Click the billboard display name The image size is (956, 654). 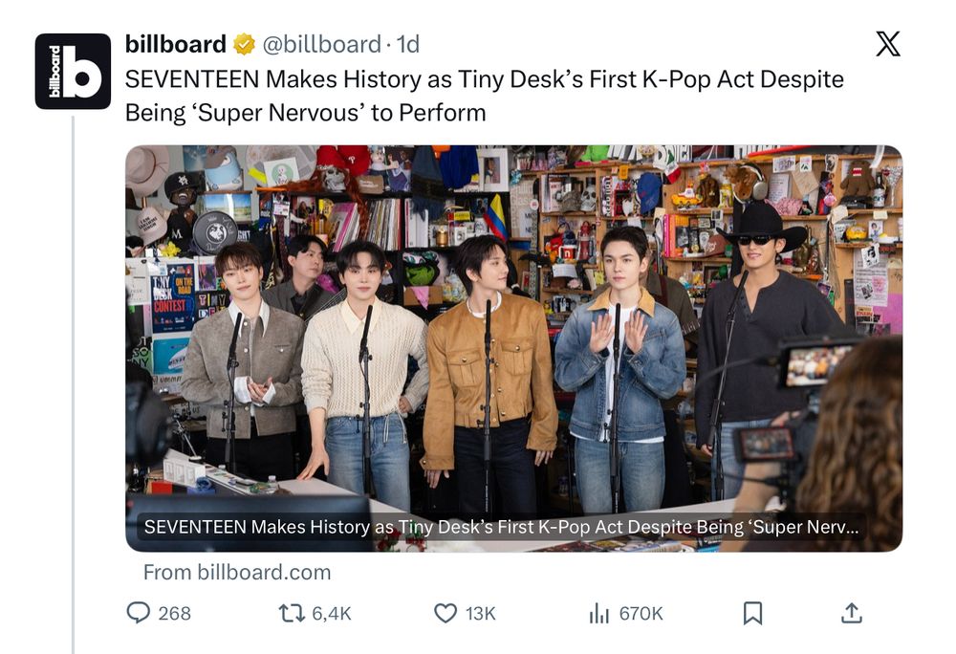pyautogui.click(x=175, y=44)
